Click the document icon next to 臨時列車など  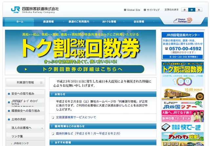click(x=53, y=134)
